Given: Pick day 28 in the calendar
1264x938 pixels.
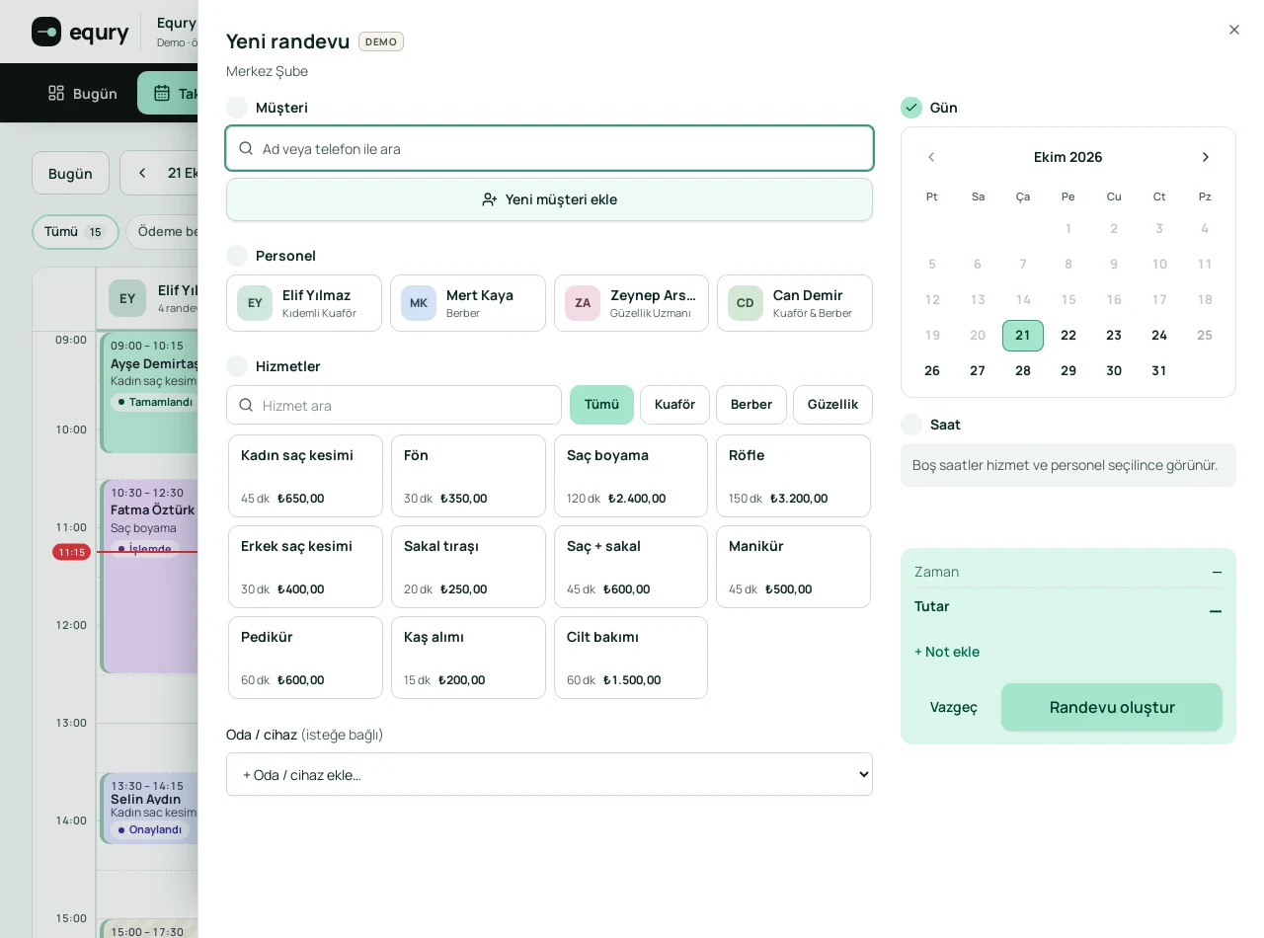Looking at the screenshot, I should [x=1023, y=371].
